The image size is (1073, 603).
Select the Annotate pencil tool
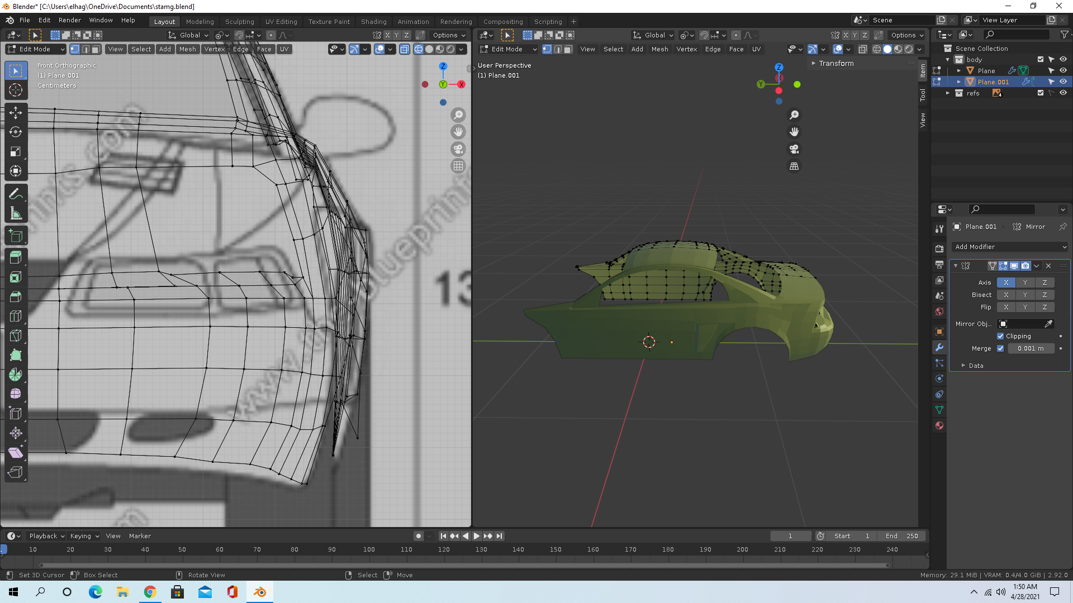(x=16, y=194)
